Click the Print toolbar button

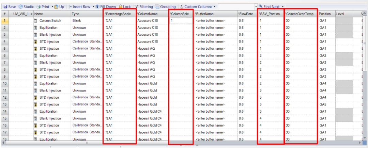43,6
